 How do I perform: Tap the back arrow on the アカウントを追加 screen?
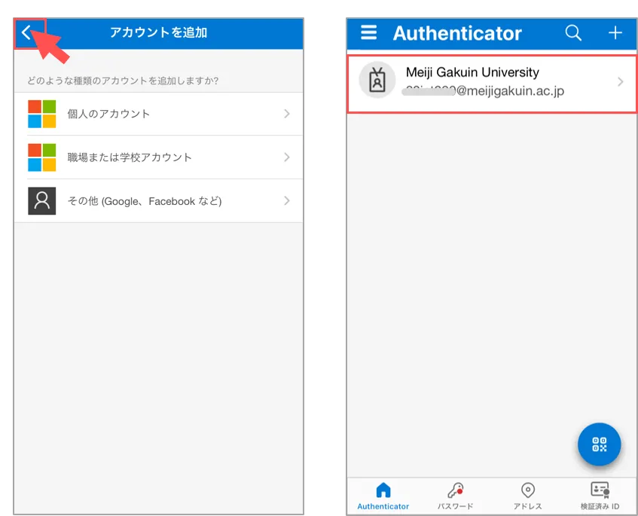click(x=27, y=32)
